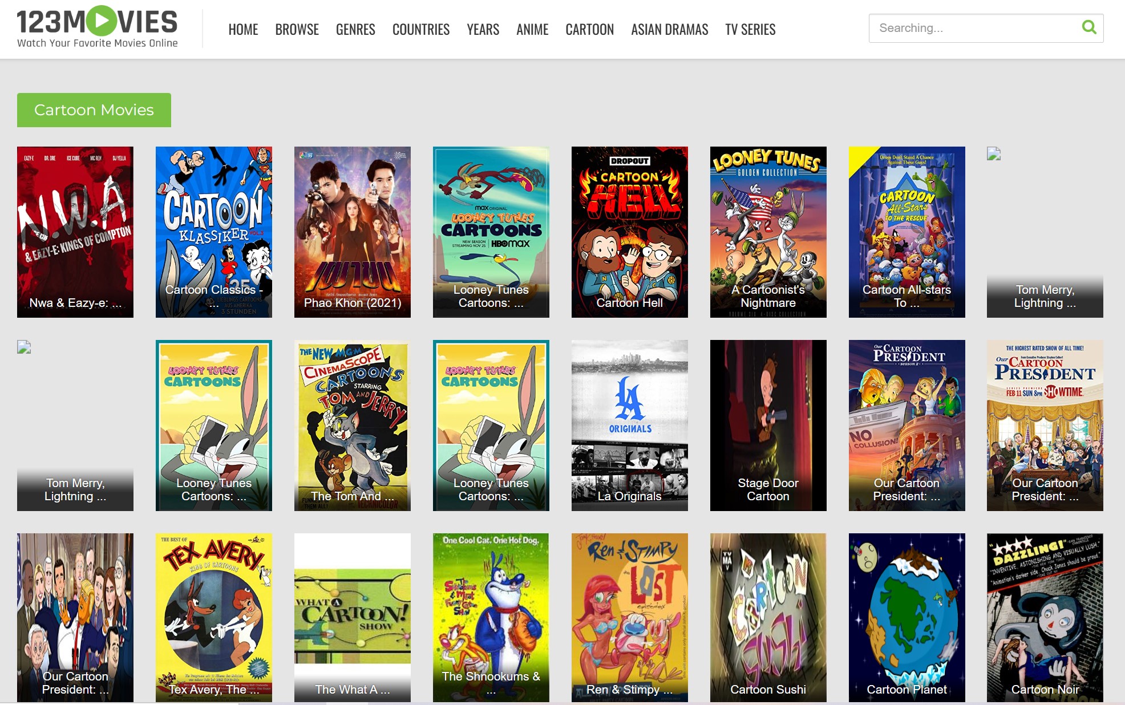
Task: Click the broken image icon in the first row
Action: point(994,153)
